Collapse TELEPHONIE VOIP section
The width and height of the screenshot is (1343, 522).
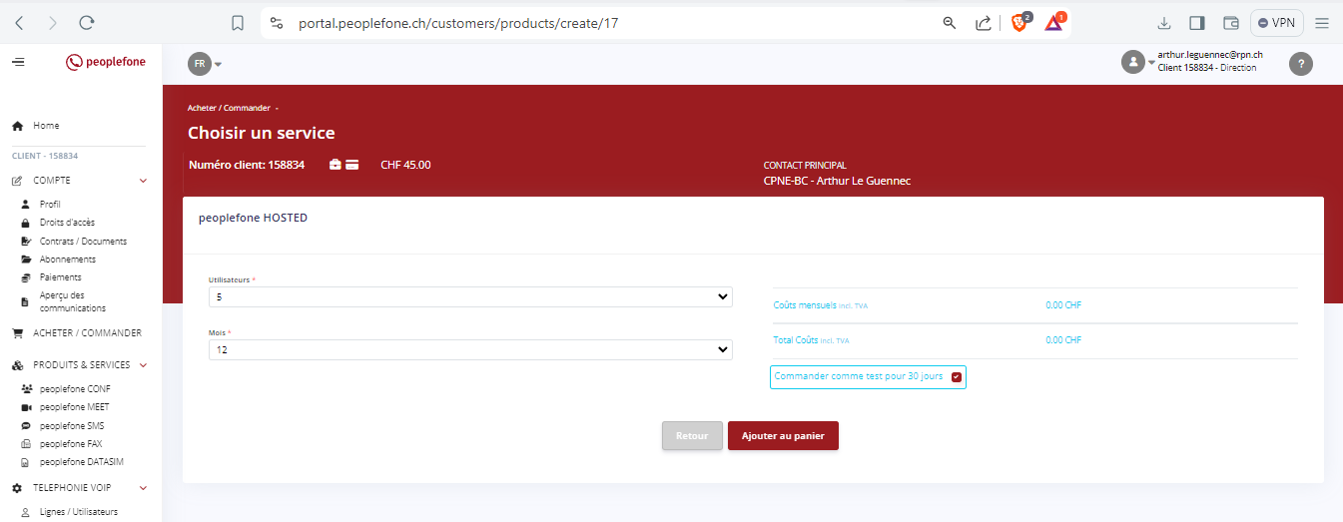coord(143,488)
